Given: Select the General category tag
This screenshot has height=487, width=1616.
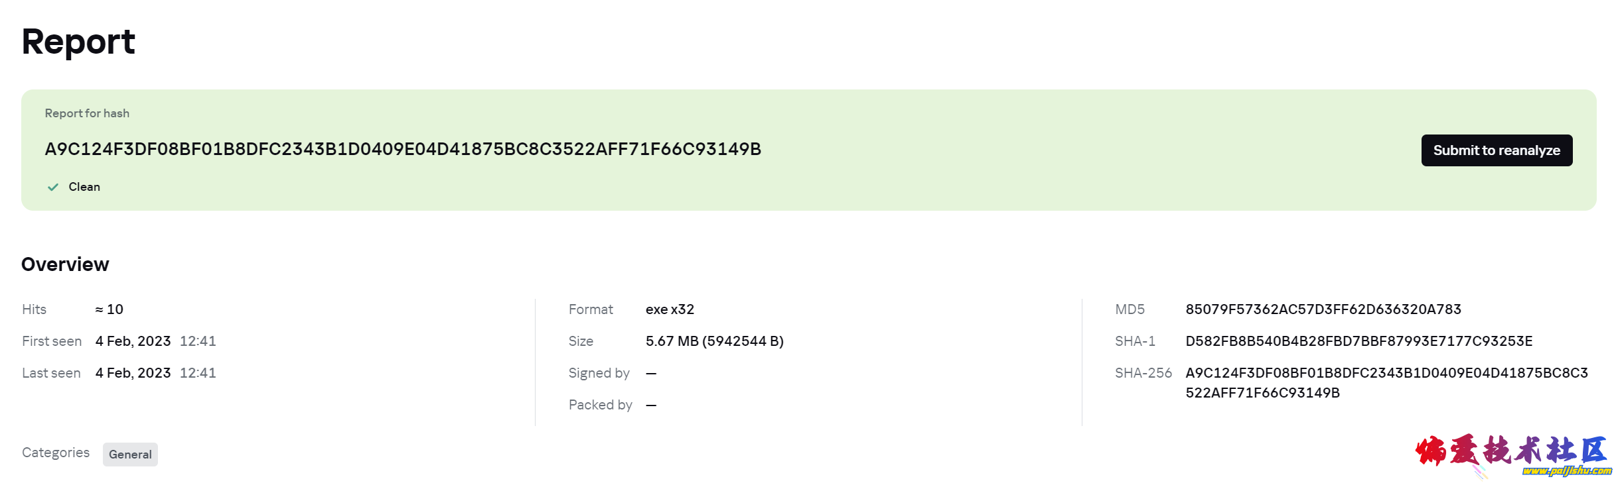Looking at the screenshot, I should point(130,455).
